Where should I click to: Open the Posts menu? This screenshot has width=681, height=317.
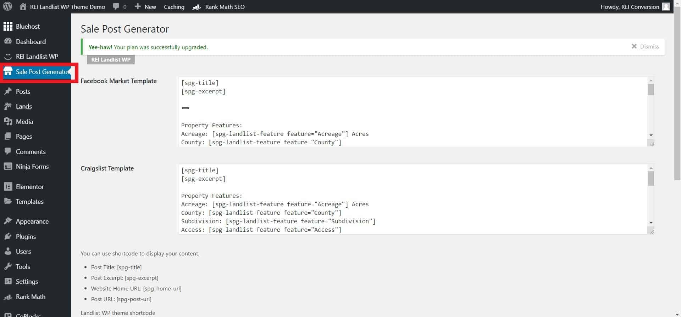pos(23,92)
